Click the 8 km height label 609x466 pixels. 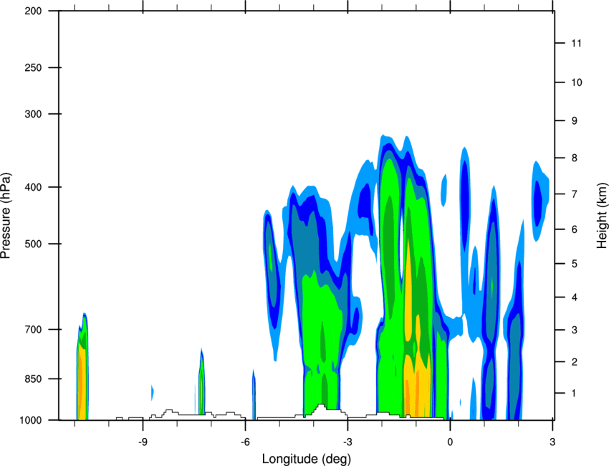(x=575, y=158)
